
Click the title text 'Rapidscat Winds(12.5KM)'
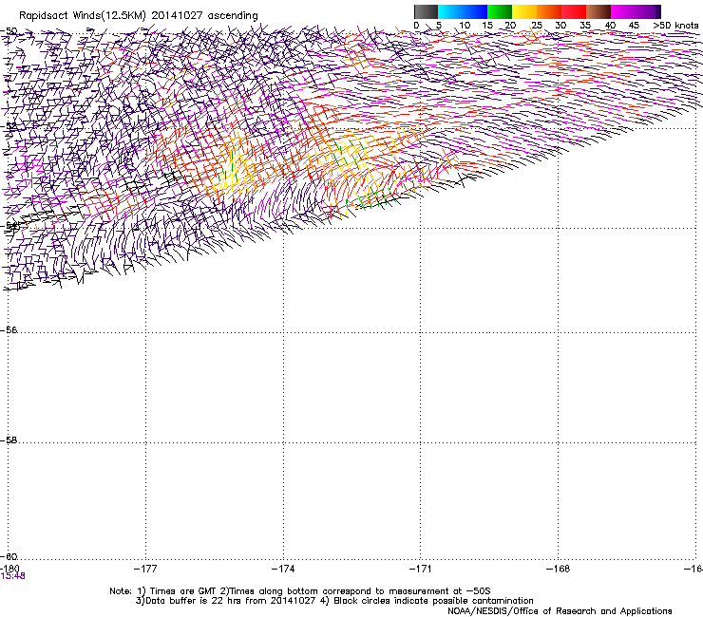83,16
